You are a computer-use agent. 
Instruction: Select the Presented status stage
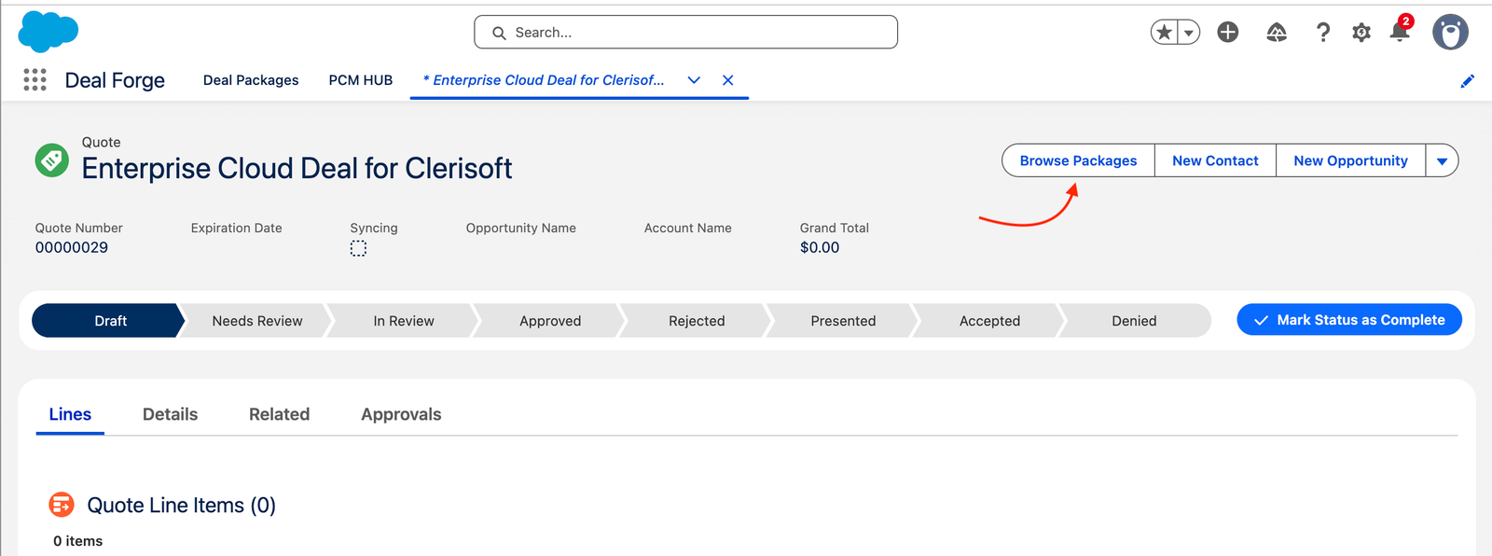pyautogui.click(x=843, y=320)
